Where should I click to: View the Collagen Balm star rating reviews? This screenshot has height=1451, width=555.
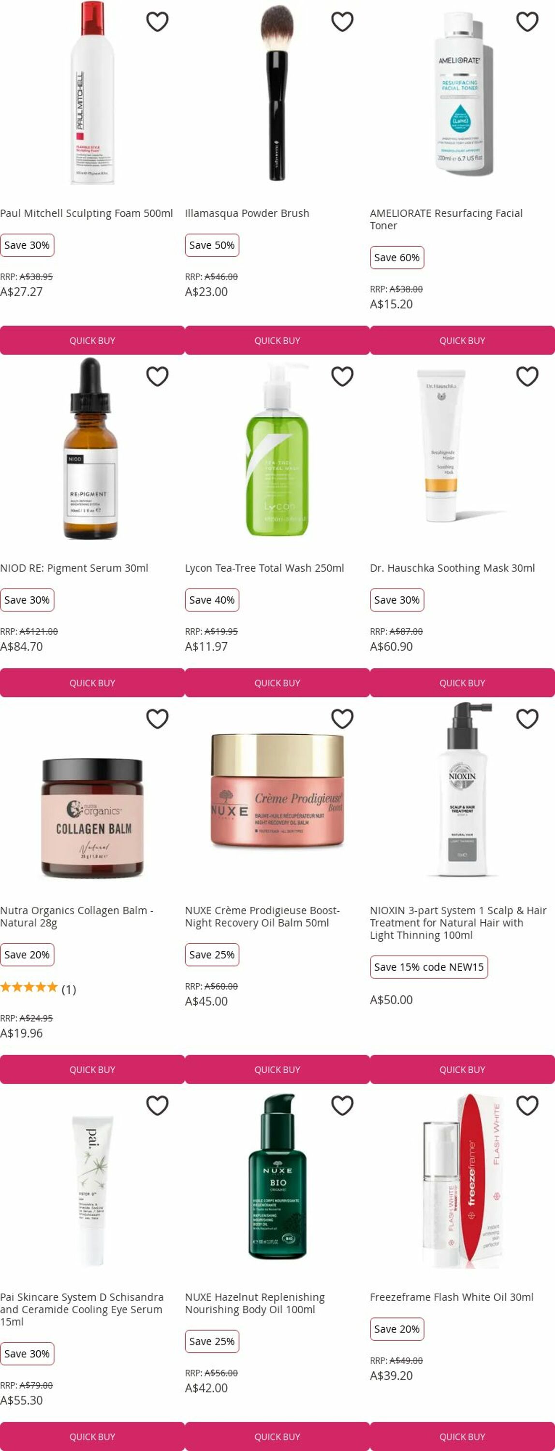38,989
